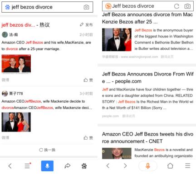196x174 pixels.
Task: Click the post text 'wife Mackenzie decide to'
Action: (47, 104)
